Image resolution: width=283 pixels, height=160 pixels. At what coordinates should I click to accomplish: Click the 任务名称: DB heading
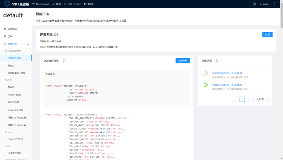(x=49, y=35)
